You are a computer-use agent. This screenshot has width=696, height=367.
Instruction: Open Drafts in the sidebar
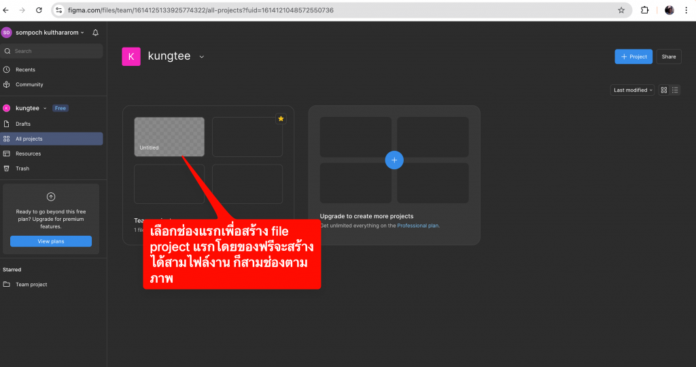[x=23, y=124]
